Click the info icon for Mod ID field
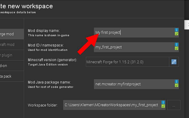Viewport: 189px width, 118px height. tap(177, 44)
